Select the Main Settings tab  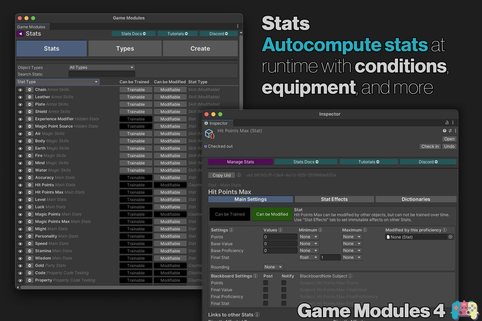tap(251, 199)
